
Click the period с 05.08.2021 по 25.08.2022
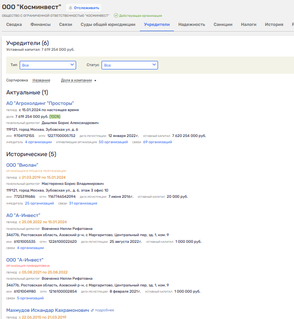point(43,272)
